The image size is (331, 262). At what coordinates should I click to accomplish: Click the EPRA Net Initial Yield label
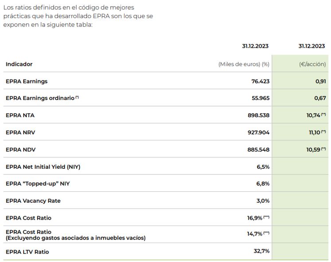[x=43, y=167]
